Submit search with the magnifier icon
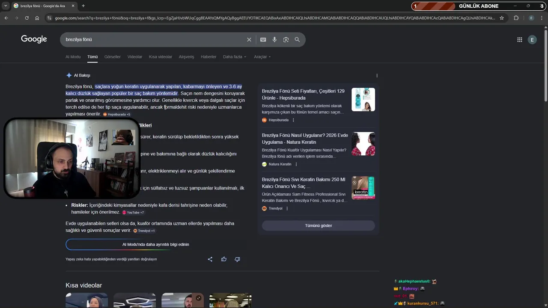This screenshot has height=308, width=548. (298, 39)
